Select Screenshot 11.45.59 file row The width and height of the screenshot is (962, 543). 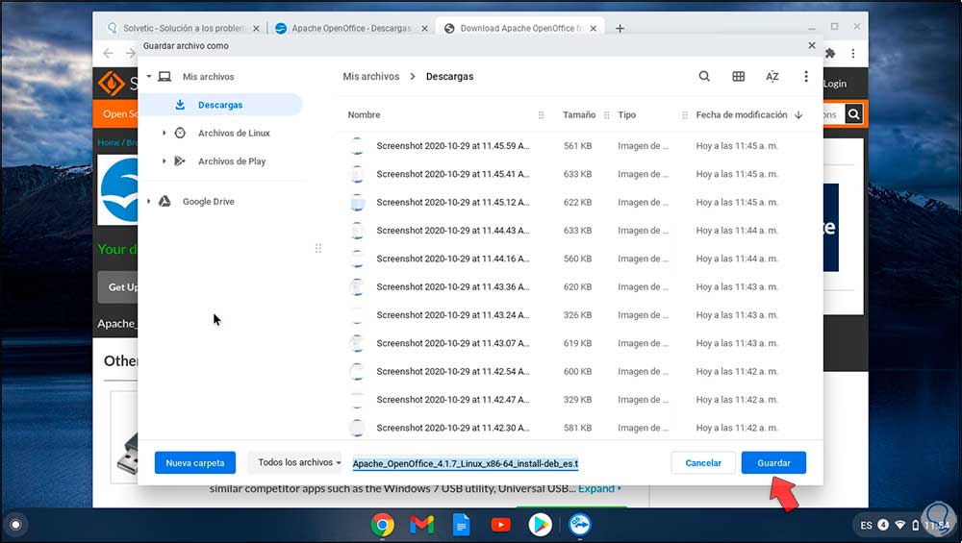[x=579, y=146]
